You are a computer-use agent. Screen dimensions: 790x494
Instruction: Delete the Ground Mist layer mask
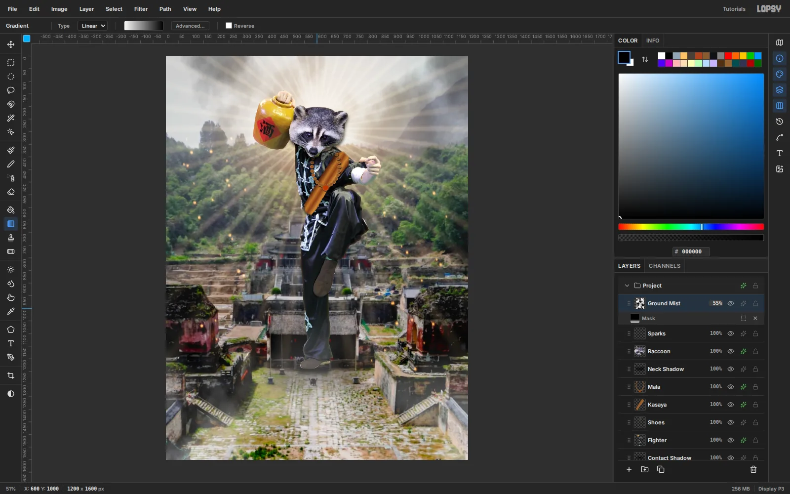(x=755, y=318)
